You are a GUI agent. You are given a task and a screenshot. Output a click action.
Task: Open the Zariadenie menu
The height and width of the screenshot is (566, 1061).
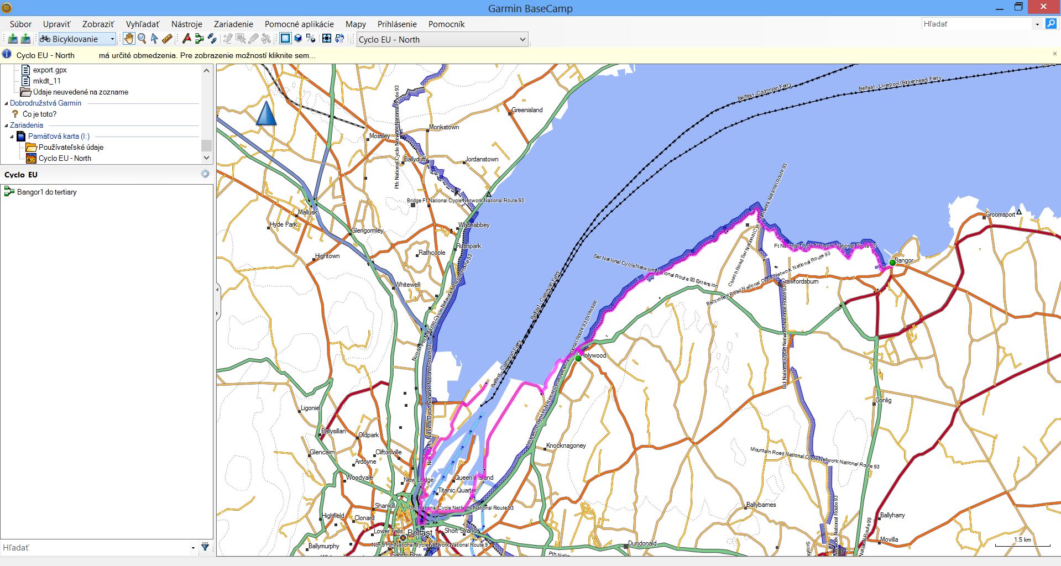(x=233, y=24)
